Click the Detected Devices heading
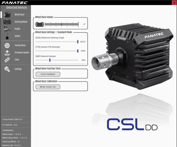 (17, 8)
